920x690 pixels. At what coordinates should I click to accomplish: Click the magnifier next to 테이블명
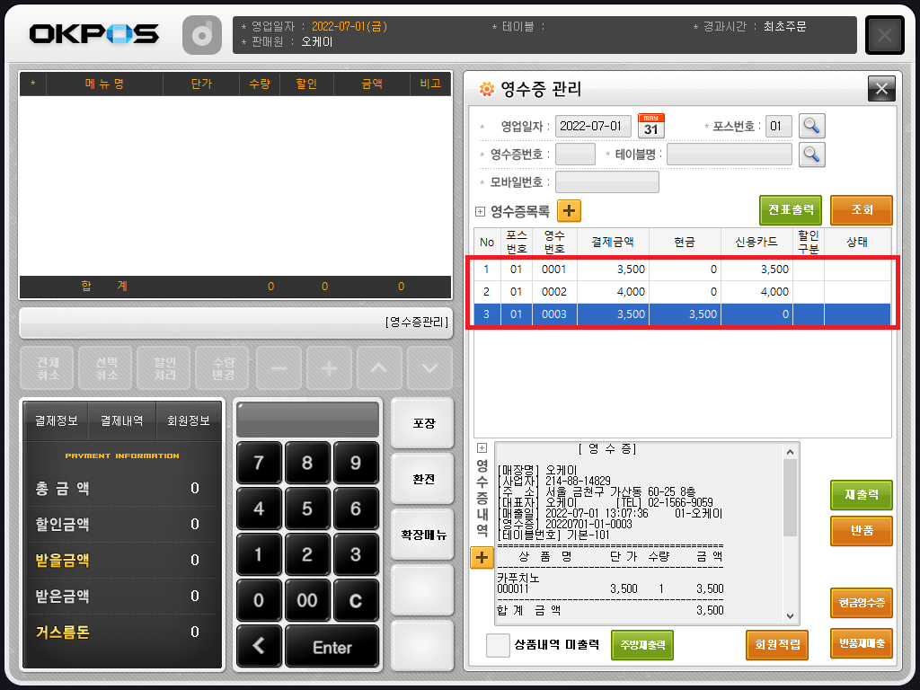coord(812,155)
